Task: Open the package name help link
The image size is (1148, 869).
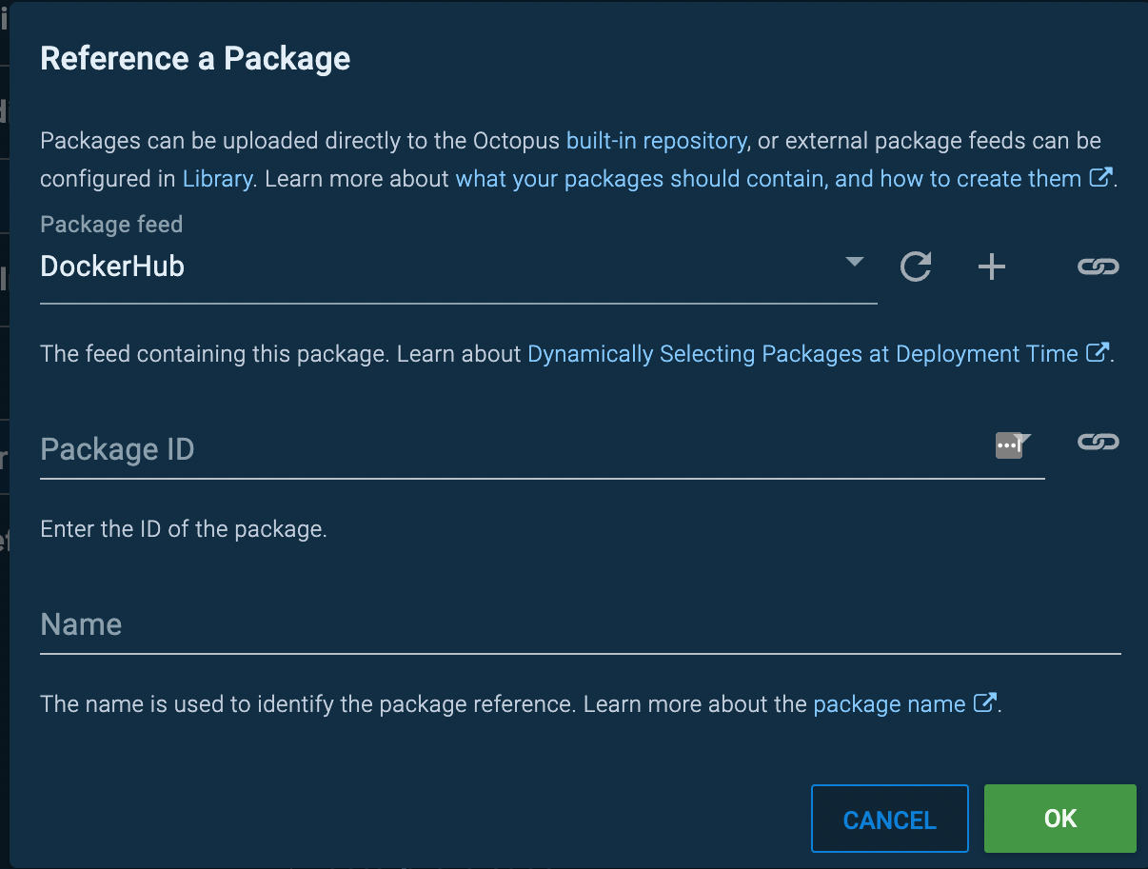Action: (x=889, y=704)
